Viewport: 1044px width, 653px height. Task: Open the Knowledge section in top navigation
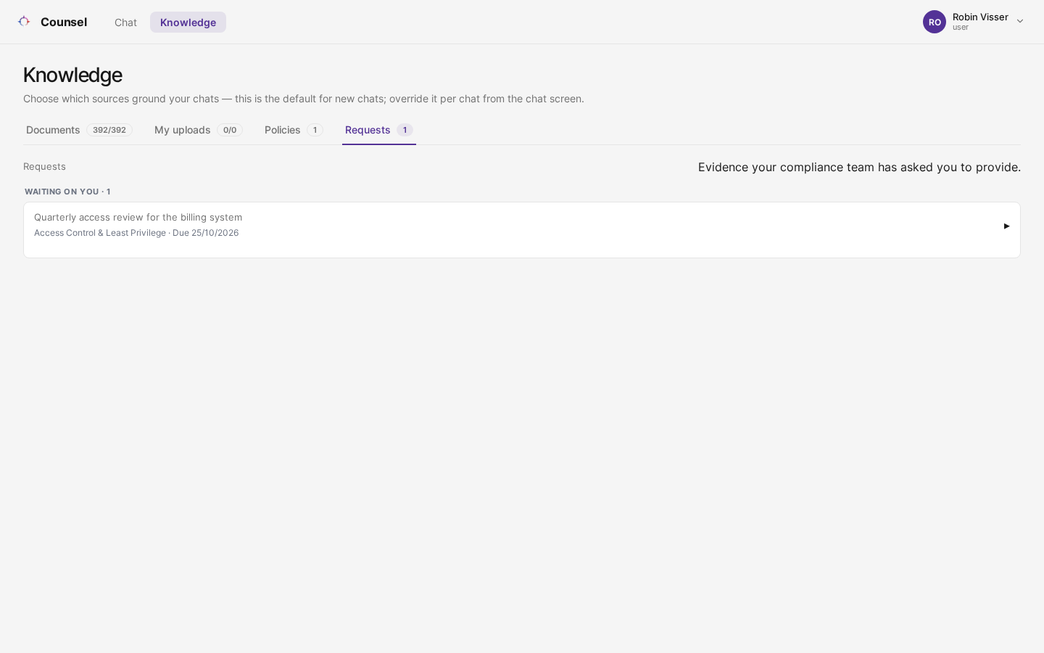(188, 22)
